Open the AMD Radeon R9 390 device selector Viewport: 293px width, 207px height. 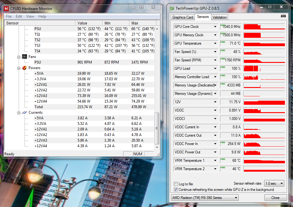205,197
